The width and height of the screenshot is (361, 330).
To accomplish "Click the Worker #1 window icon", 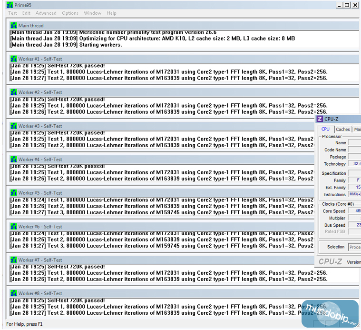I will [x=14, y=59].
